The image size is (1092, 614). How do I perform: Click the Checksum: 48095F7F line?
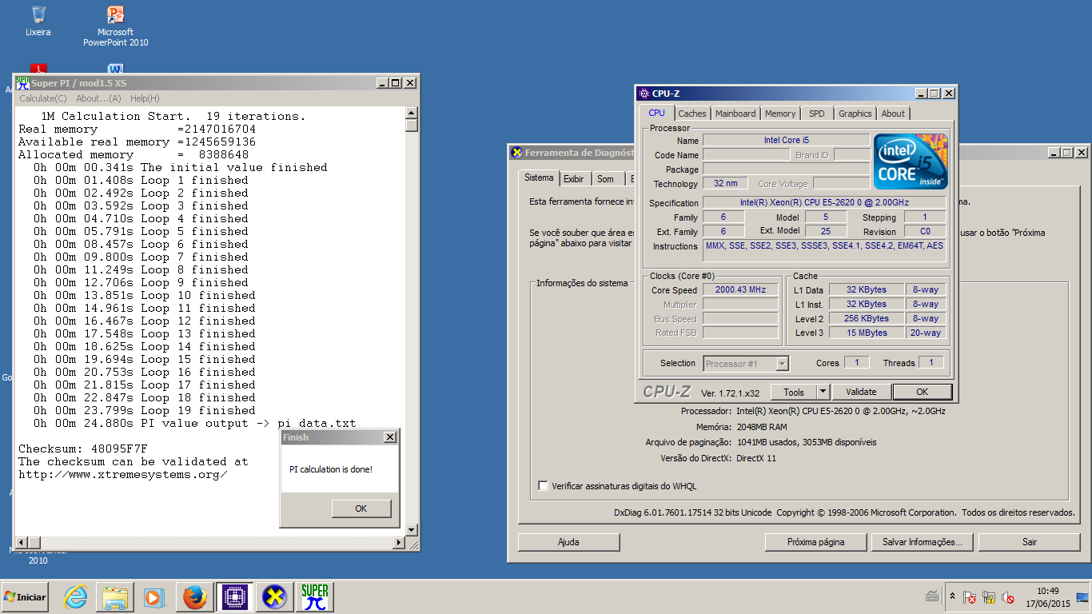click(83, 449)
